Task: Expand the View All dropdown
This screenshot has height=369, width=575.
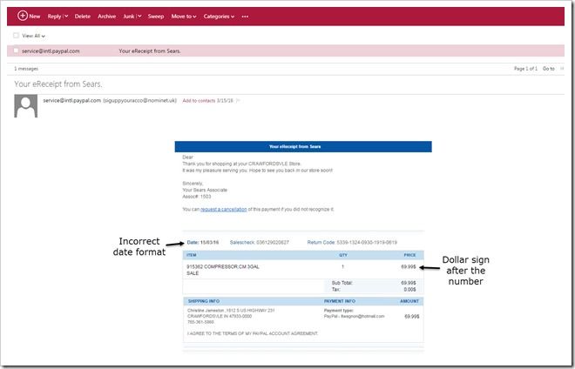Action: [x=33, y=36]
